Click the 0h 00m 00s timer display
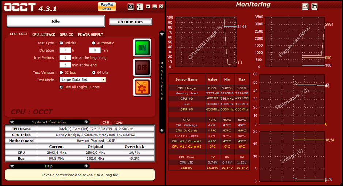This screenshot has width=343, height=186. pyautogui.click(x=131, y=22)
